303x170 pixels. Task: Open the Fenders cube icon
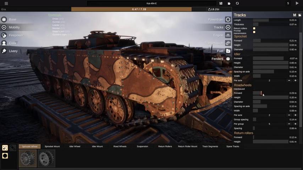point(228,59)
